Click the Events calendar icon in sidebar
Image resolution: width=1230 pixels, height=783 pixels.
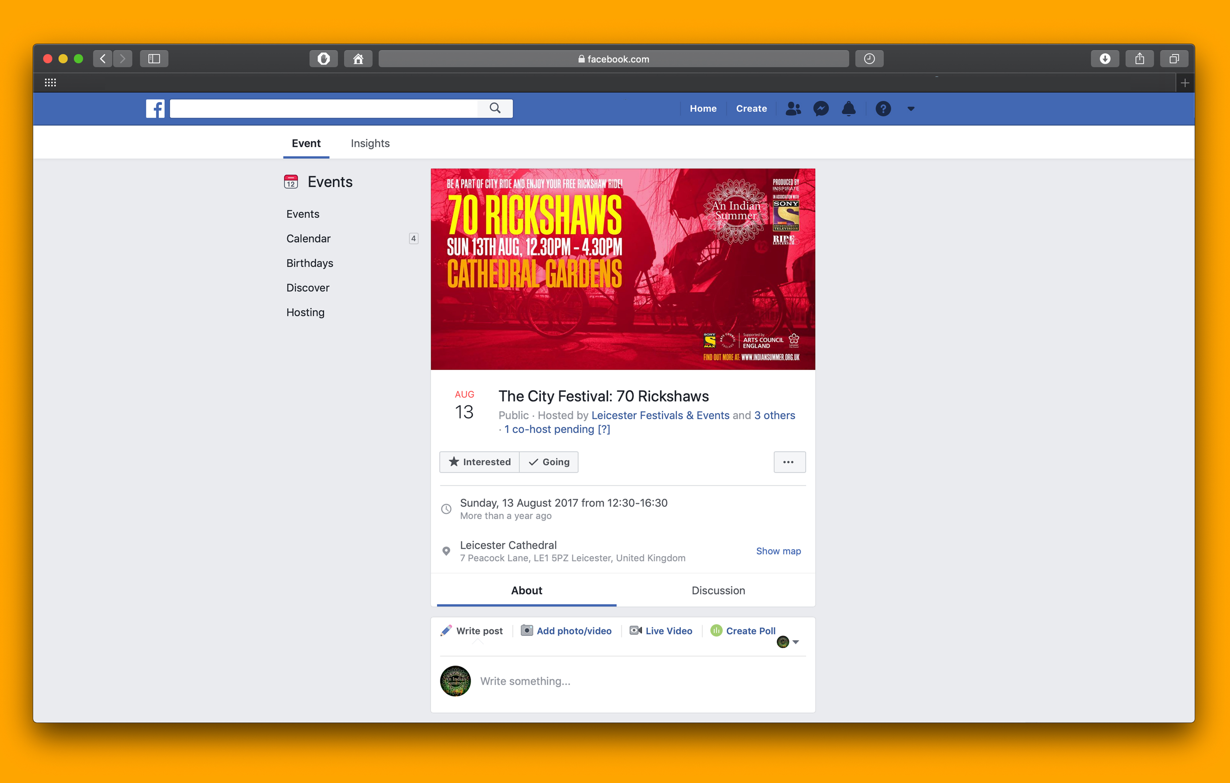pyautogui.click(x=291, y=182)
